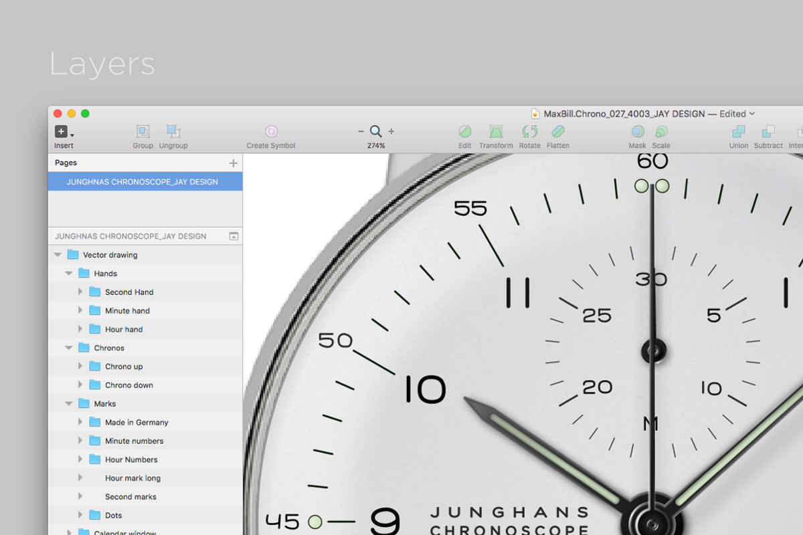The height and width of the screenshot is (535, 803).
Task: Click the Create Symbol icon
Action: click(271, 132)
